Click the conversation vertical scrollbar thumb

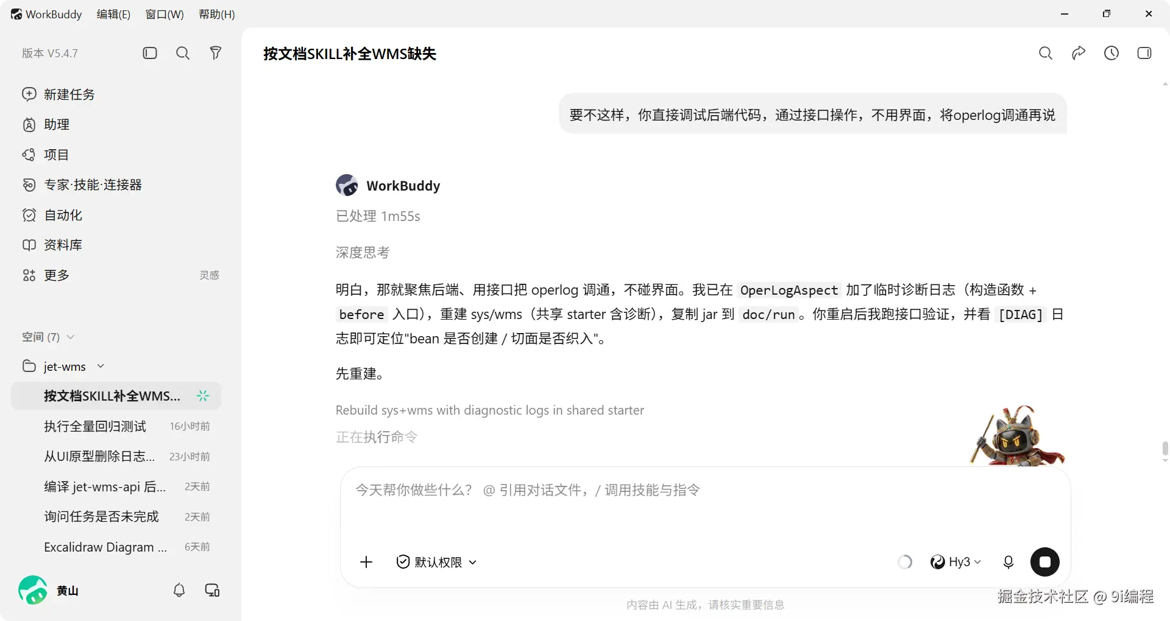(x=1165, y=449)
